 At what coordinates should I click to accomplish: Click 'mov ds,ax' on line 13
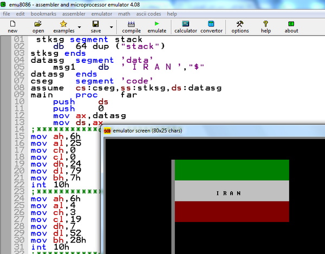click(x=78, y=122)
